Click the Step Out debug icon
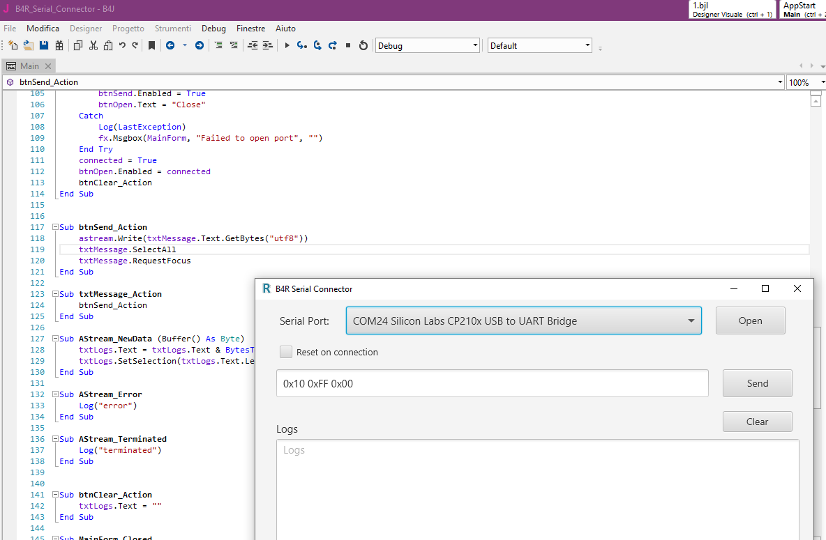The height and width of the screenshot is (540, 826). (332, 46)
